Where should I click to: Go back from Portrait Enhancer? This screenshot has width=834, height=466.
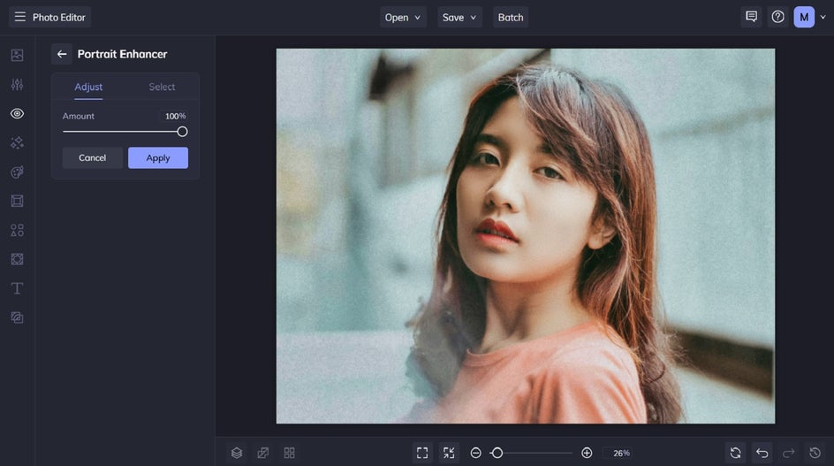pos(62,54)
